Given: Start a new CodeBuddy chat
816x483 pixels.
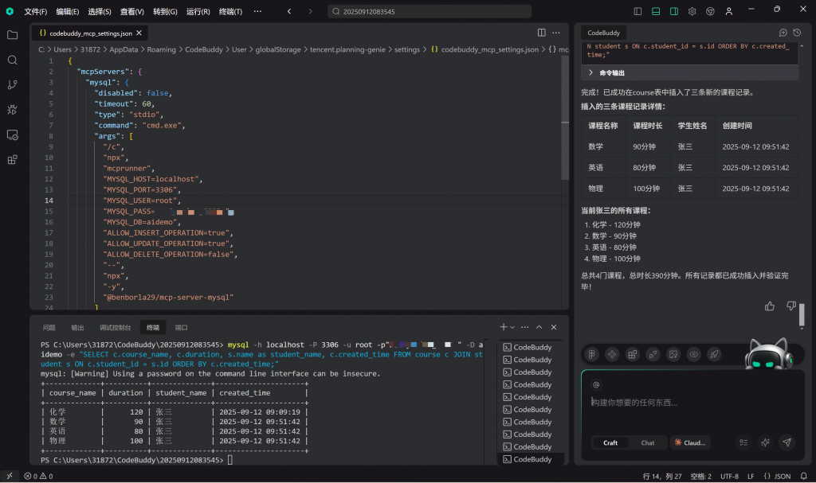Looking at the screenshot, I should 783,33.
